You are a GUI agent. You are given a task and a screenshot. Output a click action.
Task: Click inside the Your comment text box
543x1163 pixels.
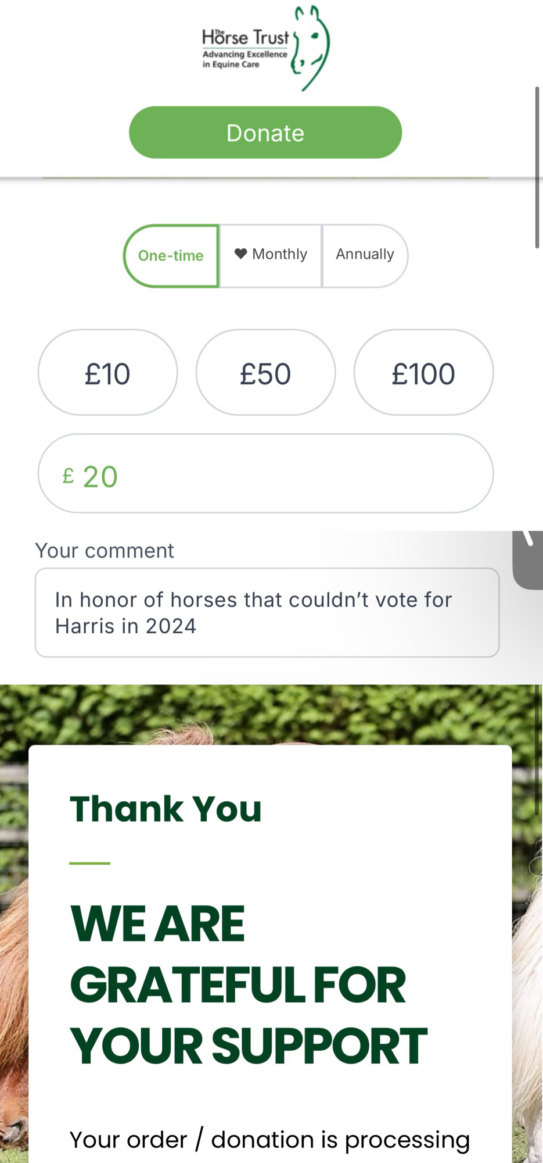click(x=267, y=613)
